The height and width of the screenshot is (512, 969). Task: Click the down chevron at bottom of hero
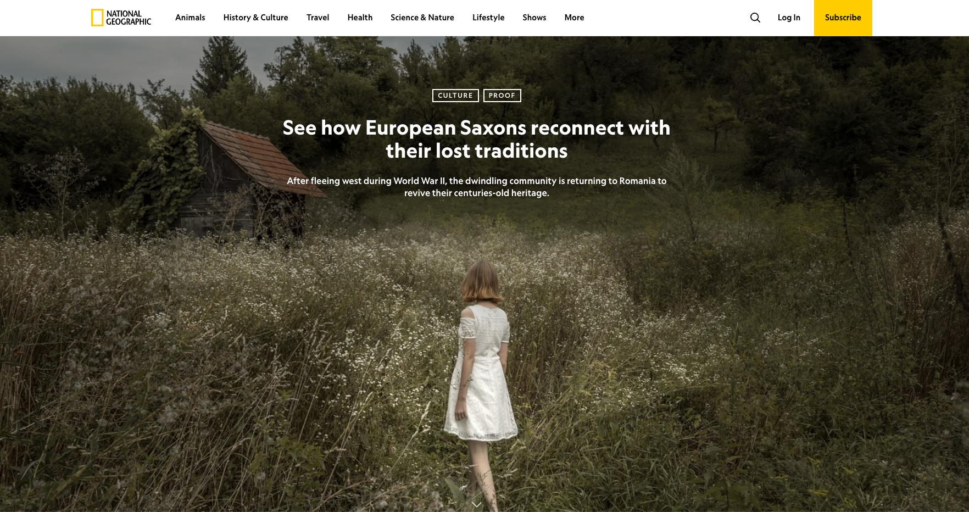tap(476, 504)
